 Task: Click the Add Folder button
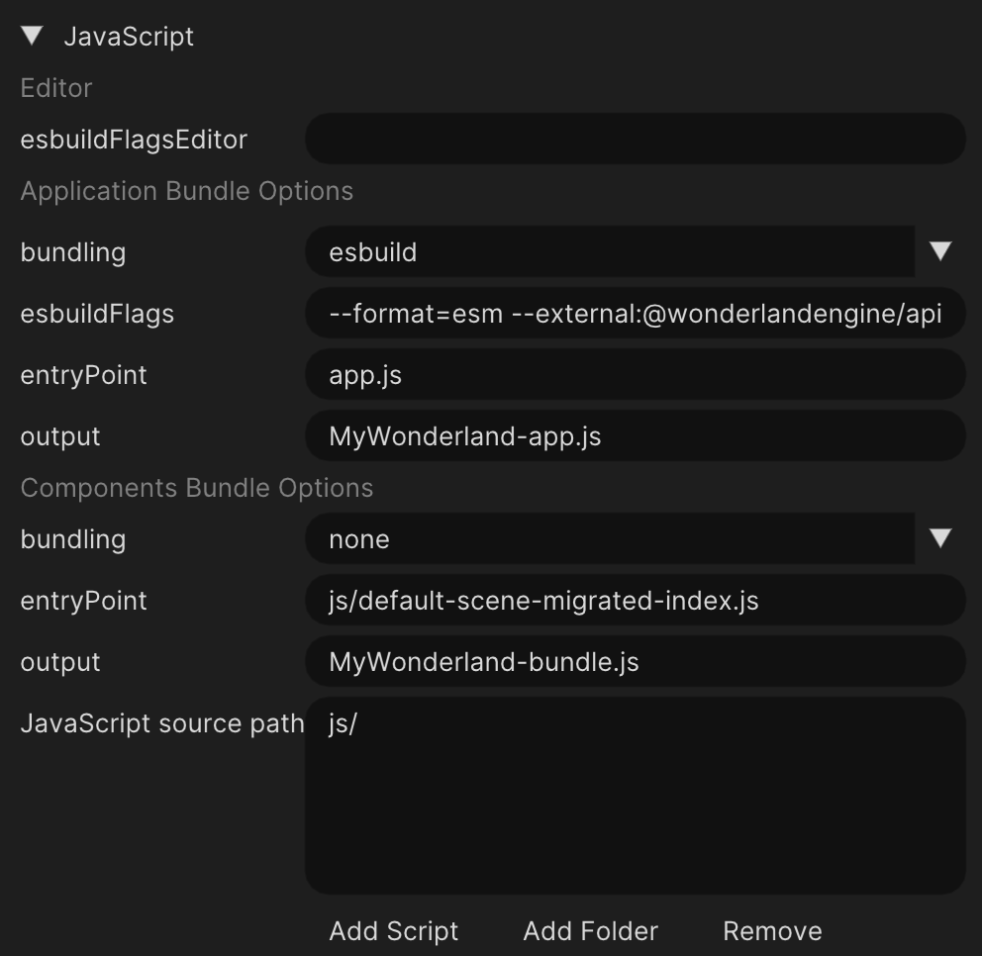pos(589,930)
